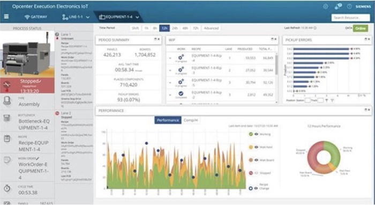
Task: Maximize the Performance panel
Action: (x=366, y=109)
